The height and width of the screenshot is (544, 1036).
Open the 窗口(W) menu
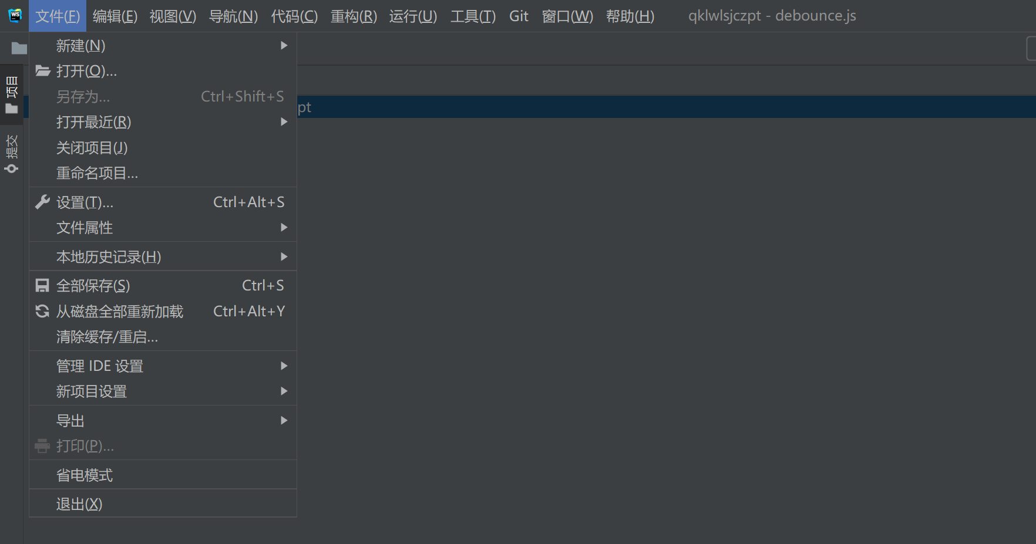click(567, 16)
